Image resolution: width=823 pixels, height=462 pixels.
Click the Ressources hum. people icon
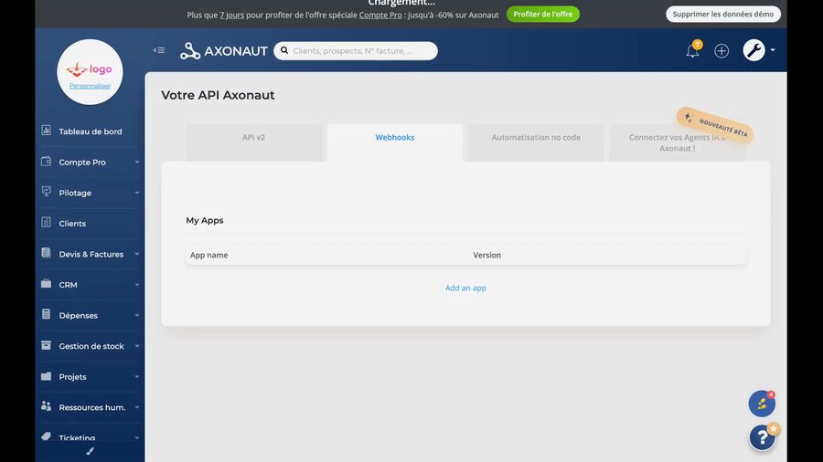point(47,406)
